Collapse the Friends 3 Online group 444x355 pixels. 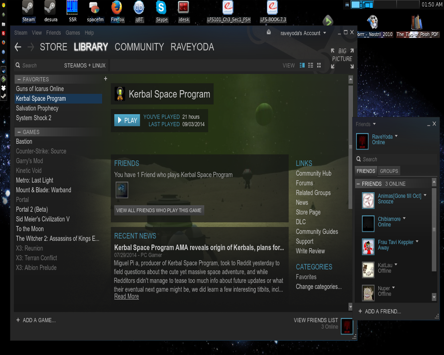(x=358, y=184)
